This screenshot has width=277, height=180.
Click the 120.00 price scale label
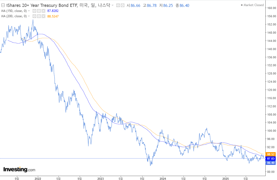[x=271, y=90]
